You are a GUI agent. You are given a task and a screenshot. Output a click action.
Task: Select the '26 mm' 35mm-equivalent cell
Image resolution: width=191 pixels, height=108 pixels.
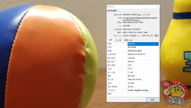[x=143, y=87]
